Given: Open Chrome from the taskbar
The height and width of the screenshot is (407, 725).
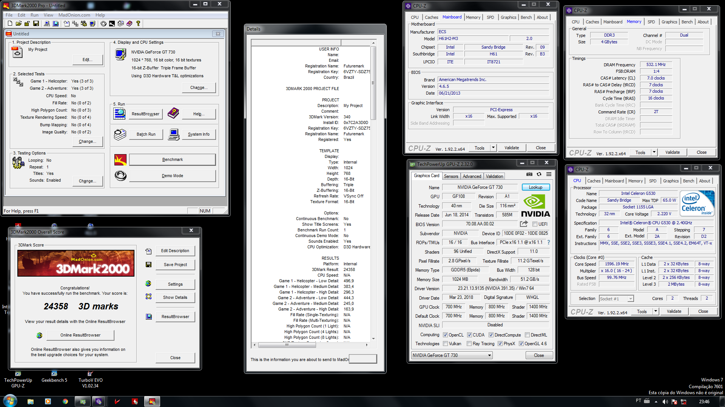Looking at the screenshot, I should (x=65, y=401).
